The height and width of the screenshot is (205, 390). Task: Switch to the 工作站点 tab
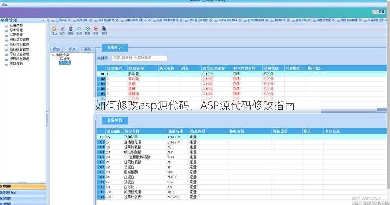click(x=61, y=20)
